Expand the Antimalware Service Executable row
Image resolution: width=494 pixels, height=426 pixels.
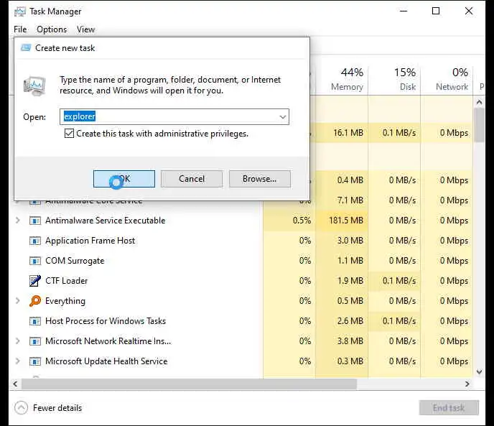tap(18, 220)
